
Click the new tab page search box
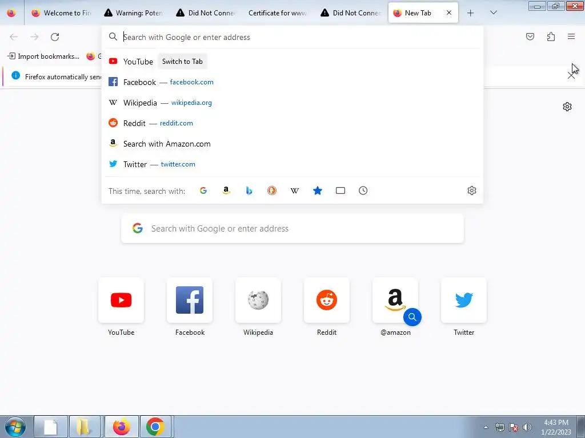(292, 228)
